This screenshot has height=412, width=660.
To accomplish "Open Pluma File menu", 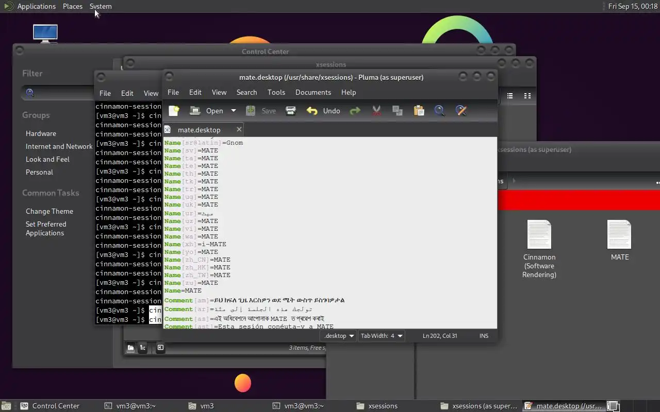I will click(x=173, y=92).
